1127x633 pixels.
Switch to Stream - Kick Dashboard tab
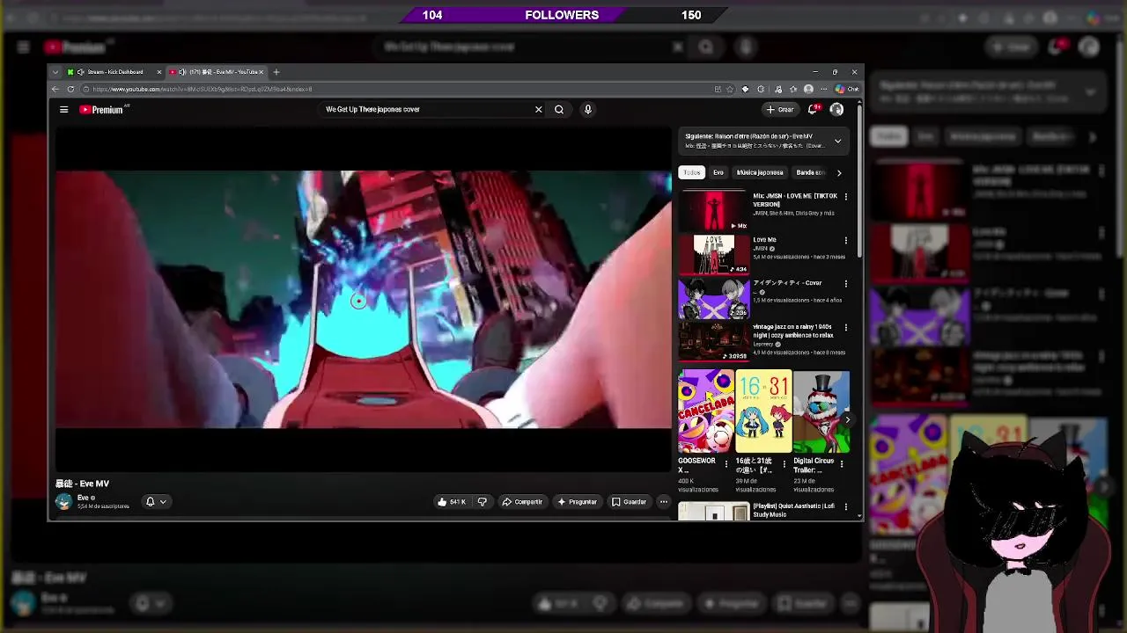[114, 72]
